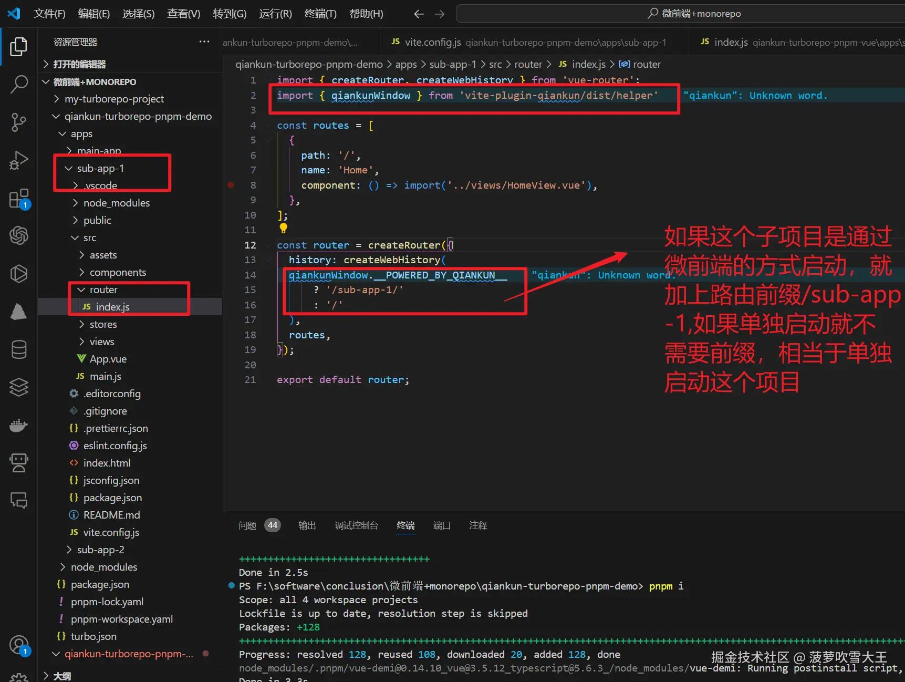Click the problems count badge 44

coord(272,525)
